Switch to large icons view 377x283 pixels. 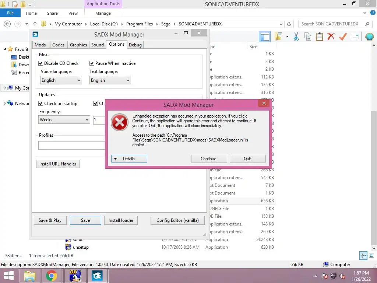[371, 256]
